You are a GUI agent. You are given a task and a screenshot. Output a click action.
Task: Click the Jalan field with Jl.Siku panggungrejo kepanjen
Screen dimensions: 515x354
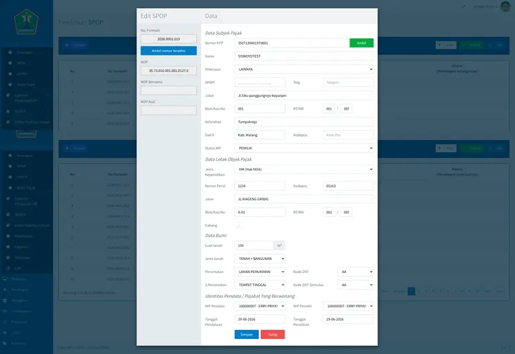coord(304,95)
